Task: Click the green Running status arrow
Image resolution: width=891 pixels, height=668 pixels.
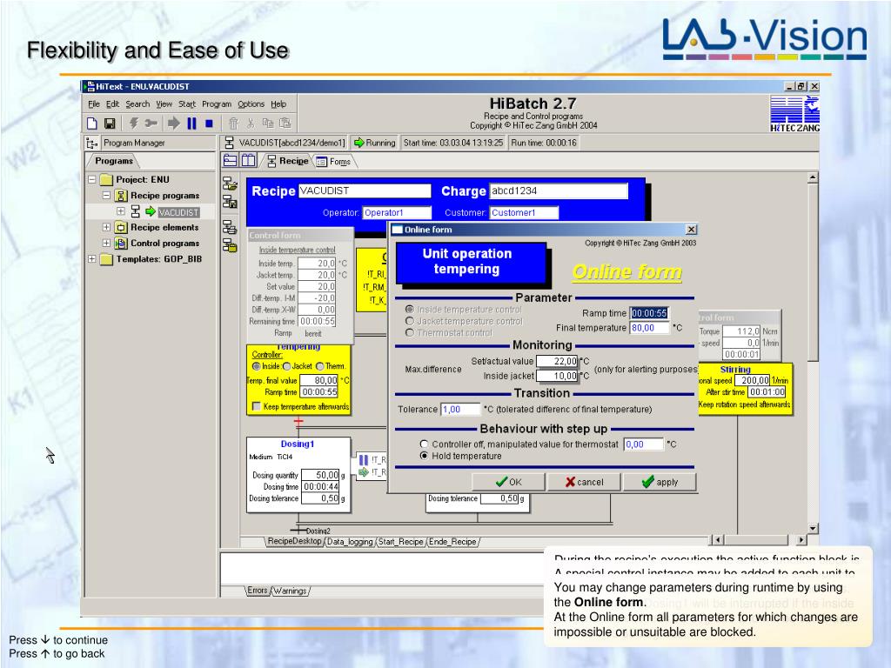Action: (358, 144)
